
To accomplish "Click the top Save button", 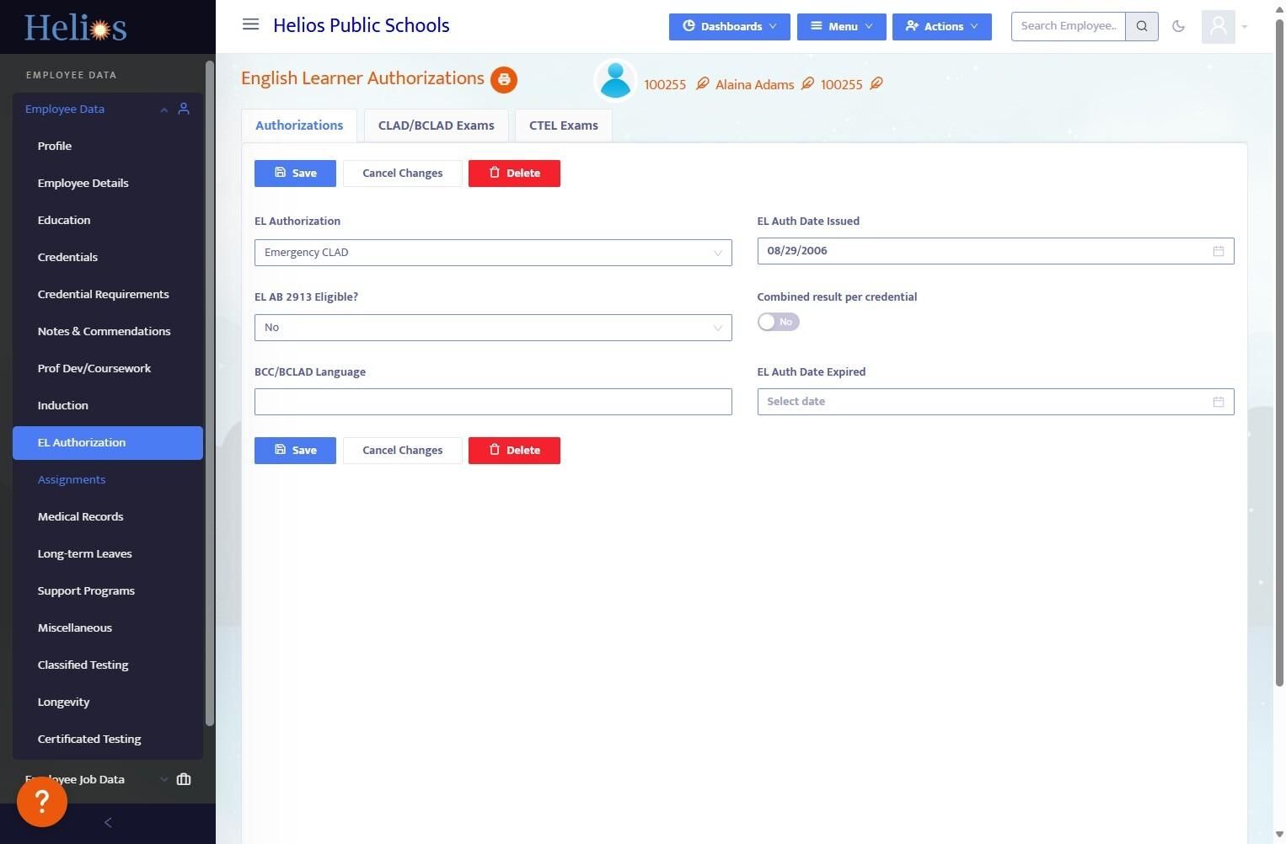I will tap(295, 174).
